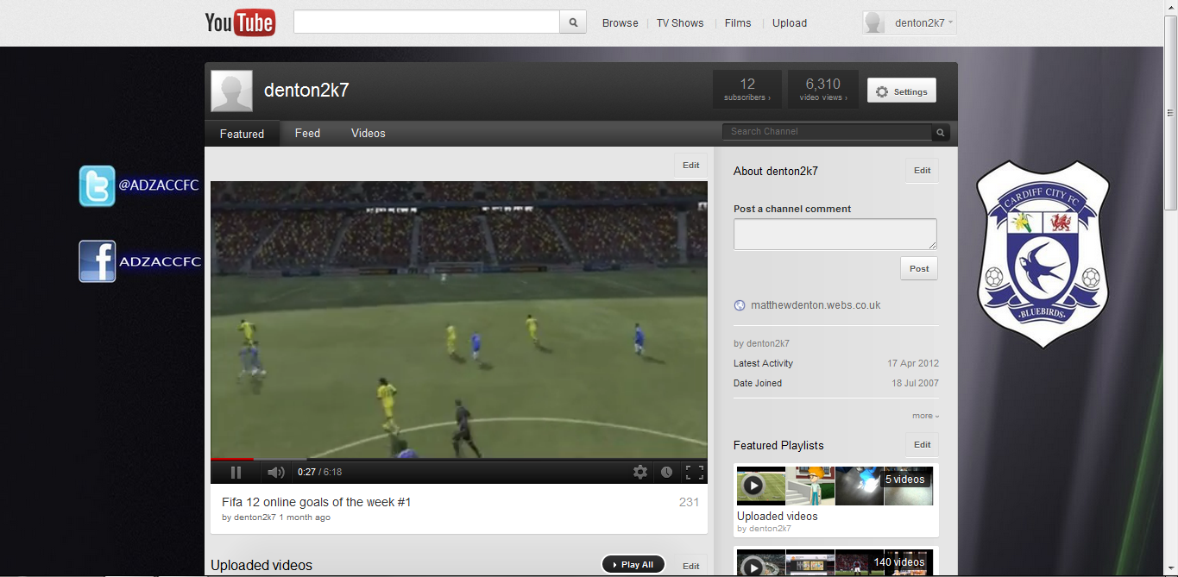This screenshot has width=1178, height=577.
Task: Open the Uploaded videos playlist thumbnail
Action: 835,486
